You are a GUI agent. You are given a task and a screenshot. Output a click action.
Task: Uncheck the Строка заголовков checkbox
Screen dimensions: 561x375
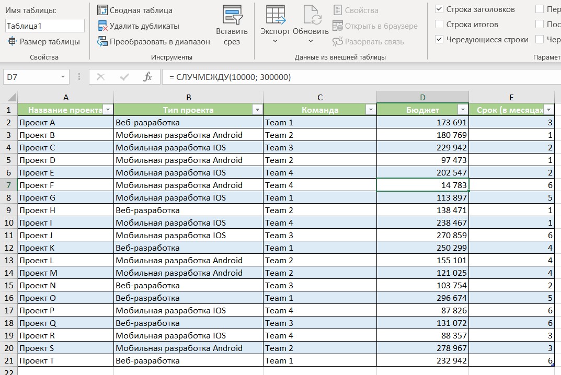(x=439, y=9)
